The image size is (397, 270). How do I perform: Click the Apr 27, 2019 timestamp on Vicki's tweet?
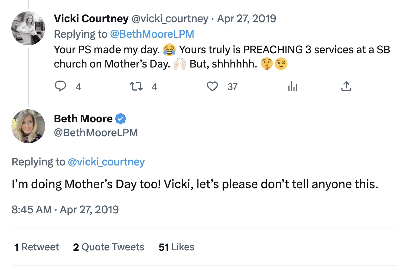pos(247,19)
